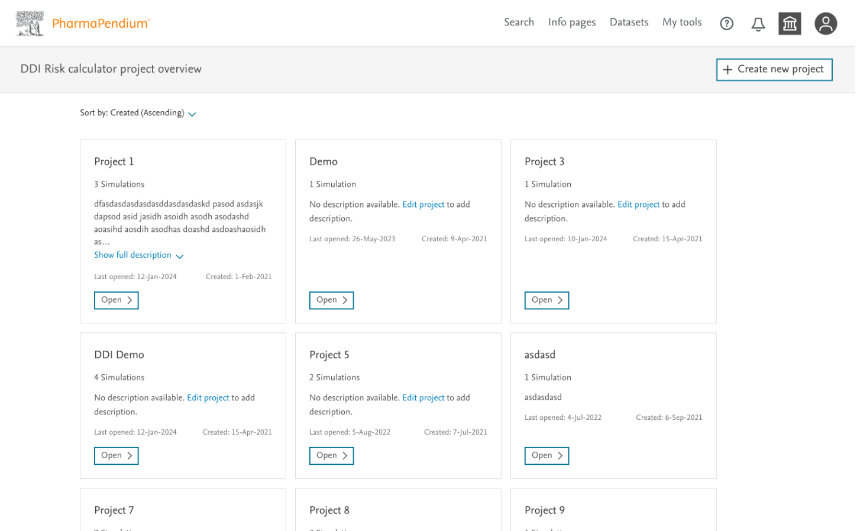Screen dimensions: 857x531
Task: Open the DDI Demo project
Action: tap(116, 456)
